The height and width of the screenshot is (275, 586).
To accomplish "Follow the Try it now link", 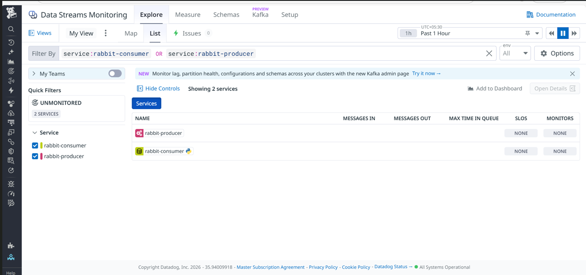I will tap(426, 73).
